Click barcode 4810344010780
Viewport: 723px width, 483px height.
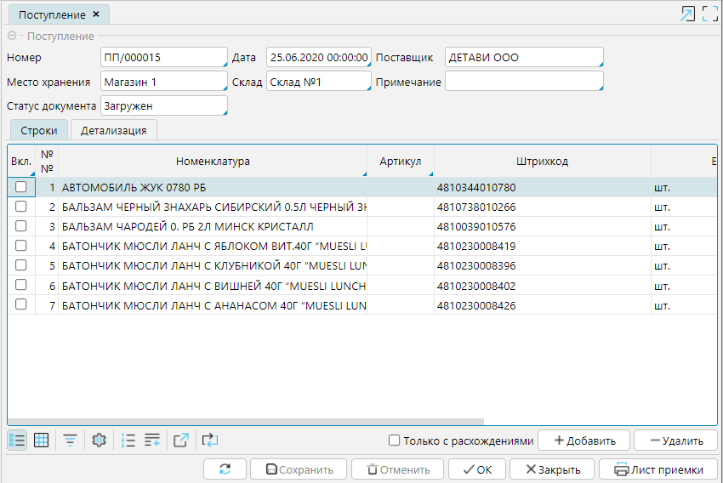[x=476, y=188]
